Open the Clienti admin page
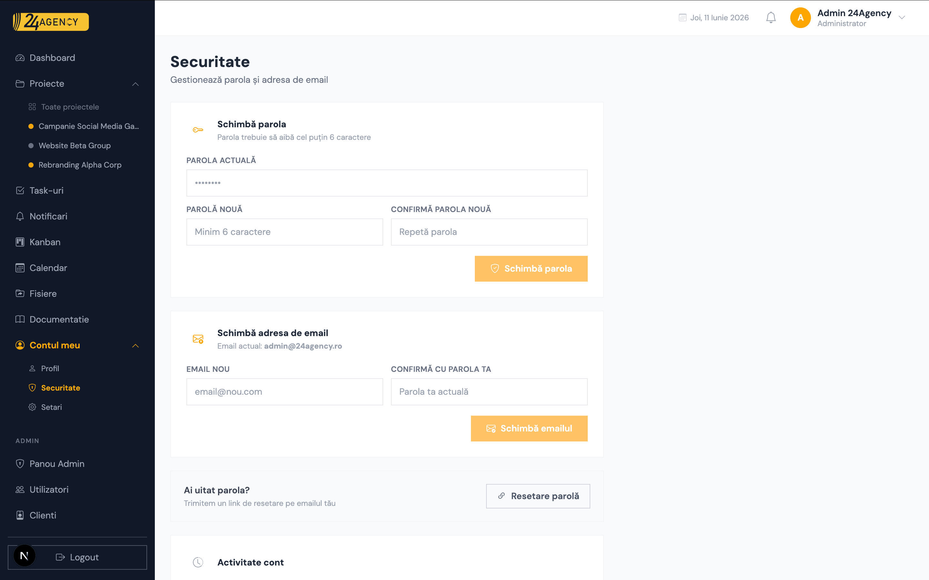This screenshot has height=580, width=929. (x=77, y=516)
